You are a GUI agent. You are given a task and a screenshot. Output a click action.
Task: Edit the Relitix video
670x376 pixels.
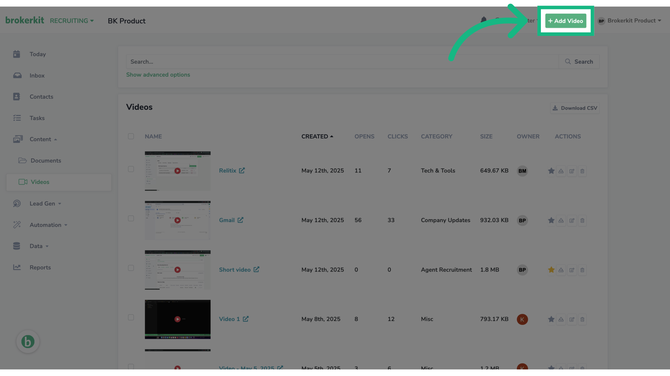point(572,171)
